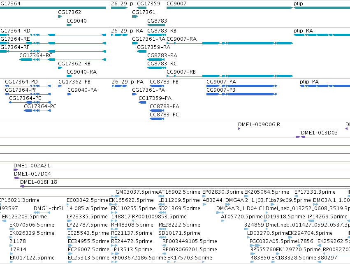Select clone DME1-009O06.R
Image resolution: width=350 pixels, height=264 pixels.
point(239,129)
